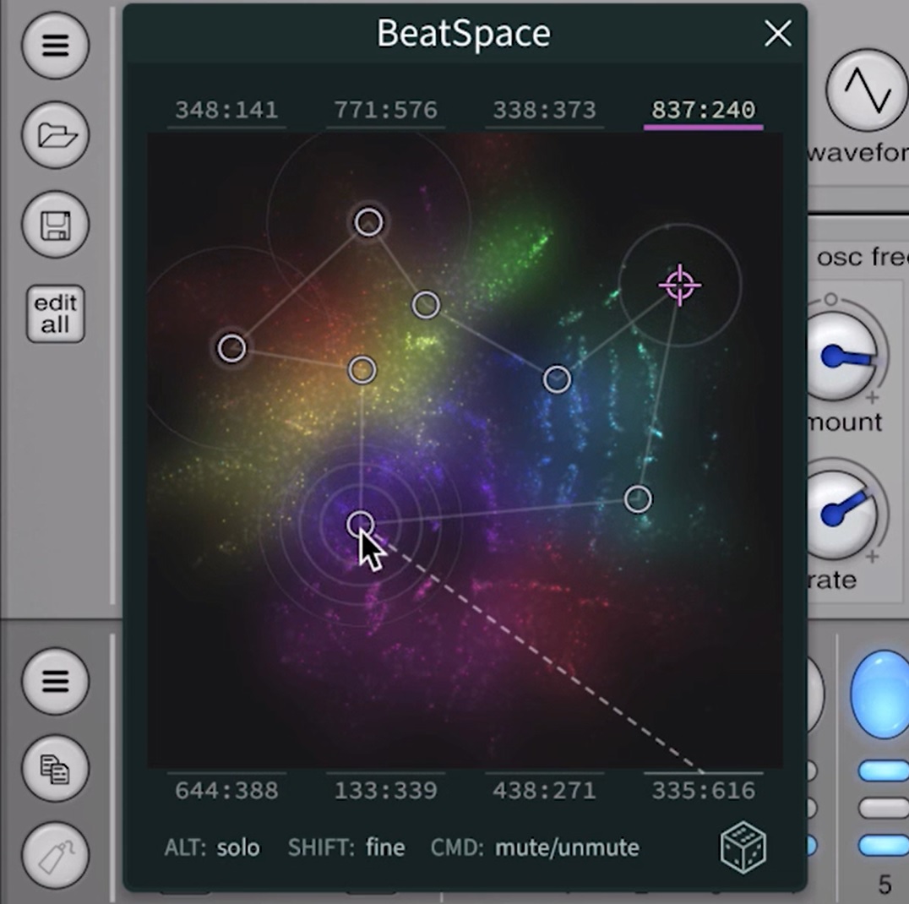Select the 644:388 coordinate slot
Viewport: 909px width, 904px height.
tap(226, 791)
